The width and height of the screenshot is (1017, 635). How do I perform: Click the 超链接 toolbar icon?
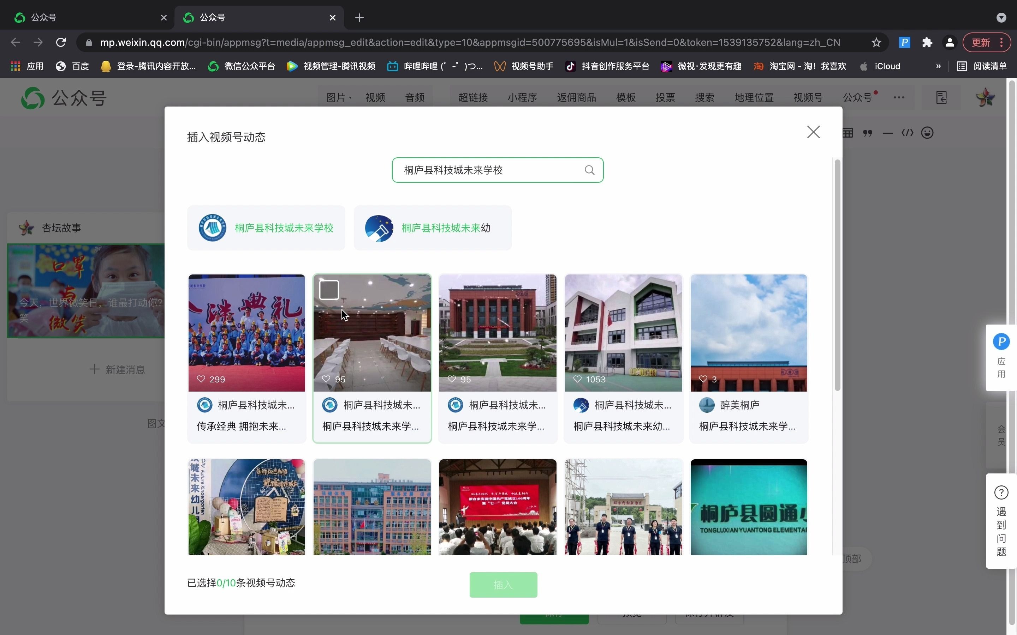(472, 97)
